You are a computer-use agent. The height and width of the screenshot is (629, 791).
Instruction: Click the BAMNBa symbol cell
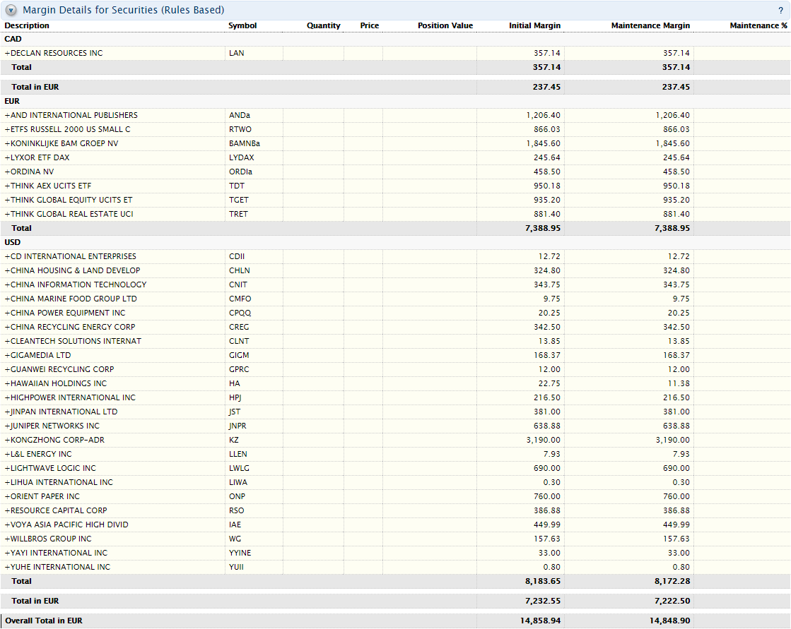tap(245, 143)
